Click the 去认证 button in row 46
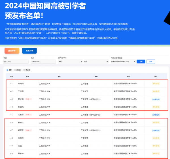Screen dimensions: 170x159 click(x=156, y=122)
